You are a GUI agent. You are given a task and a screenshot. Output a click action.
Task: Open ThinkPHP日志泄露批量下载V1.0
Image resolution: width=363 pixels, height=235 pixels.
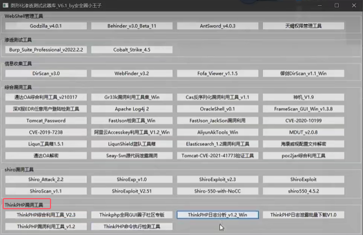(304, 215)
